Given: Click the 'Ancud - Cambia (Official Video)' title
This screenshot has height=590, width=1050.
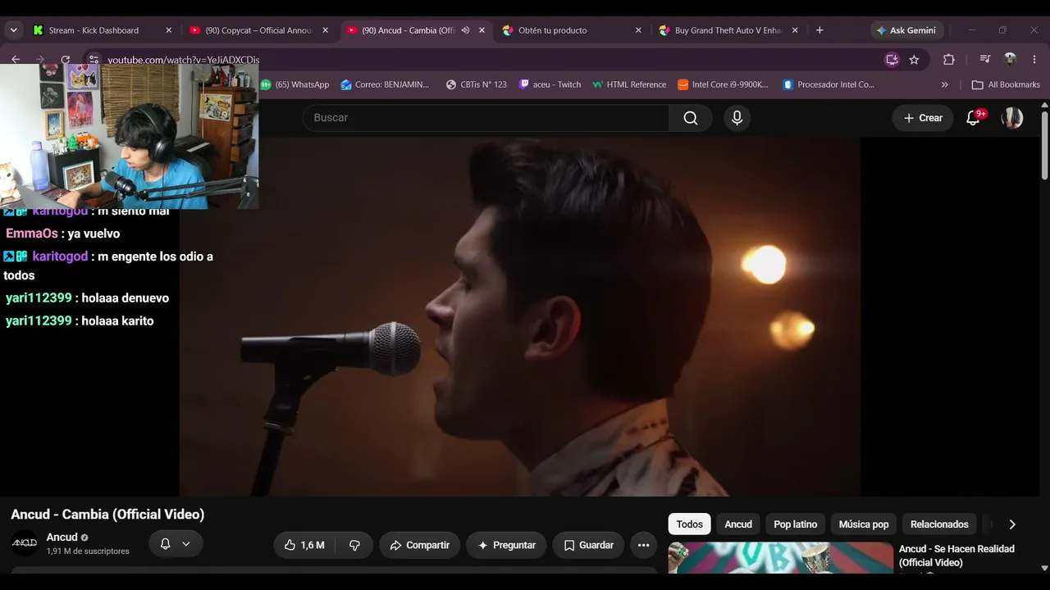Looking at the screenshot, I should click(x=107, y=515).
